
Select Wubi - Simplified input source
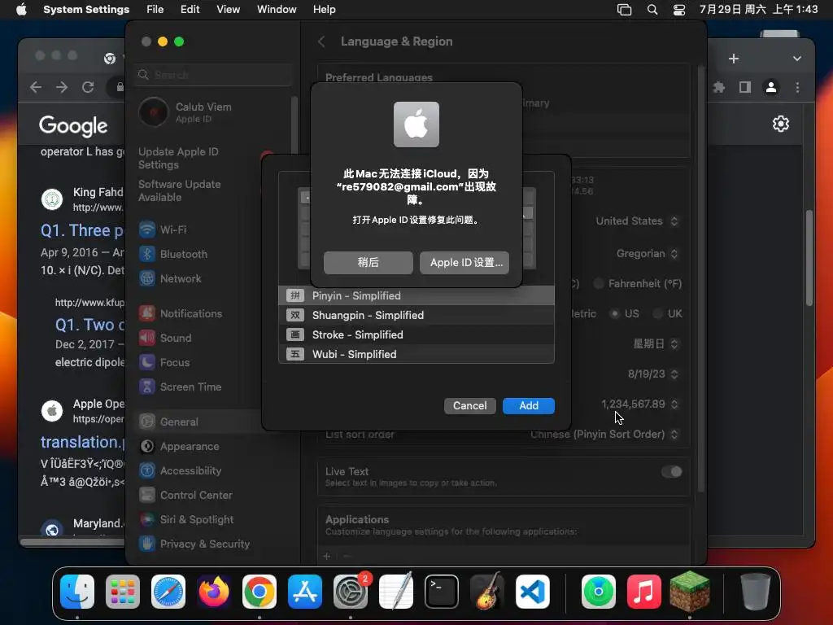pyautogui.click(x=416, y=354)
